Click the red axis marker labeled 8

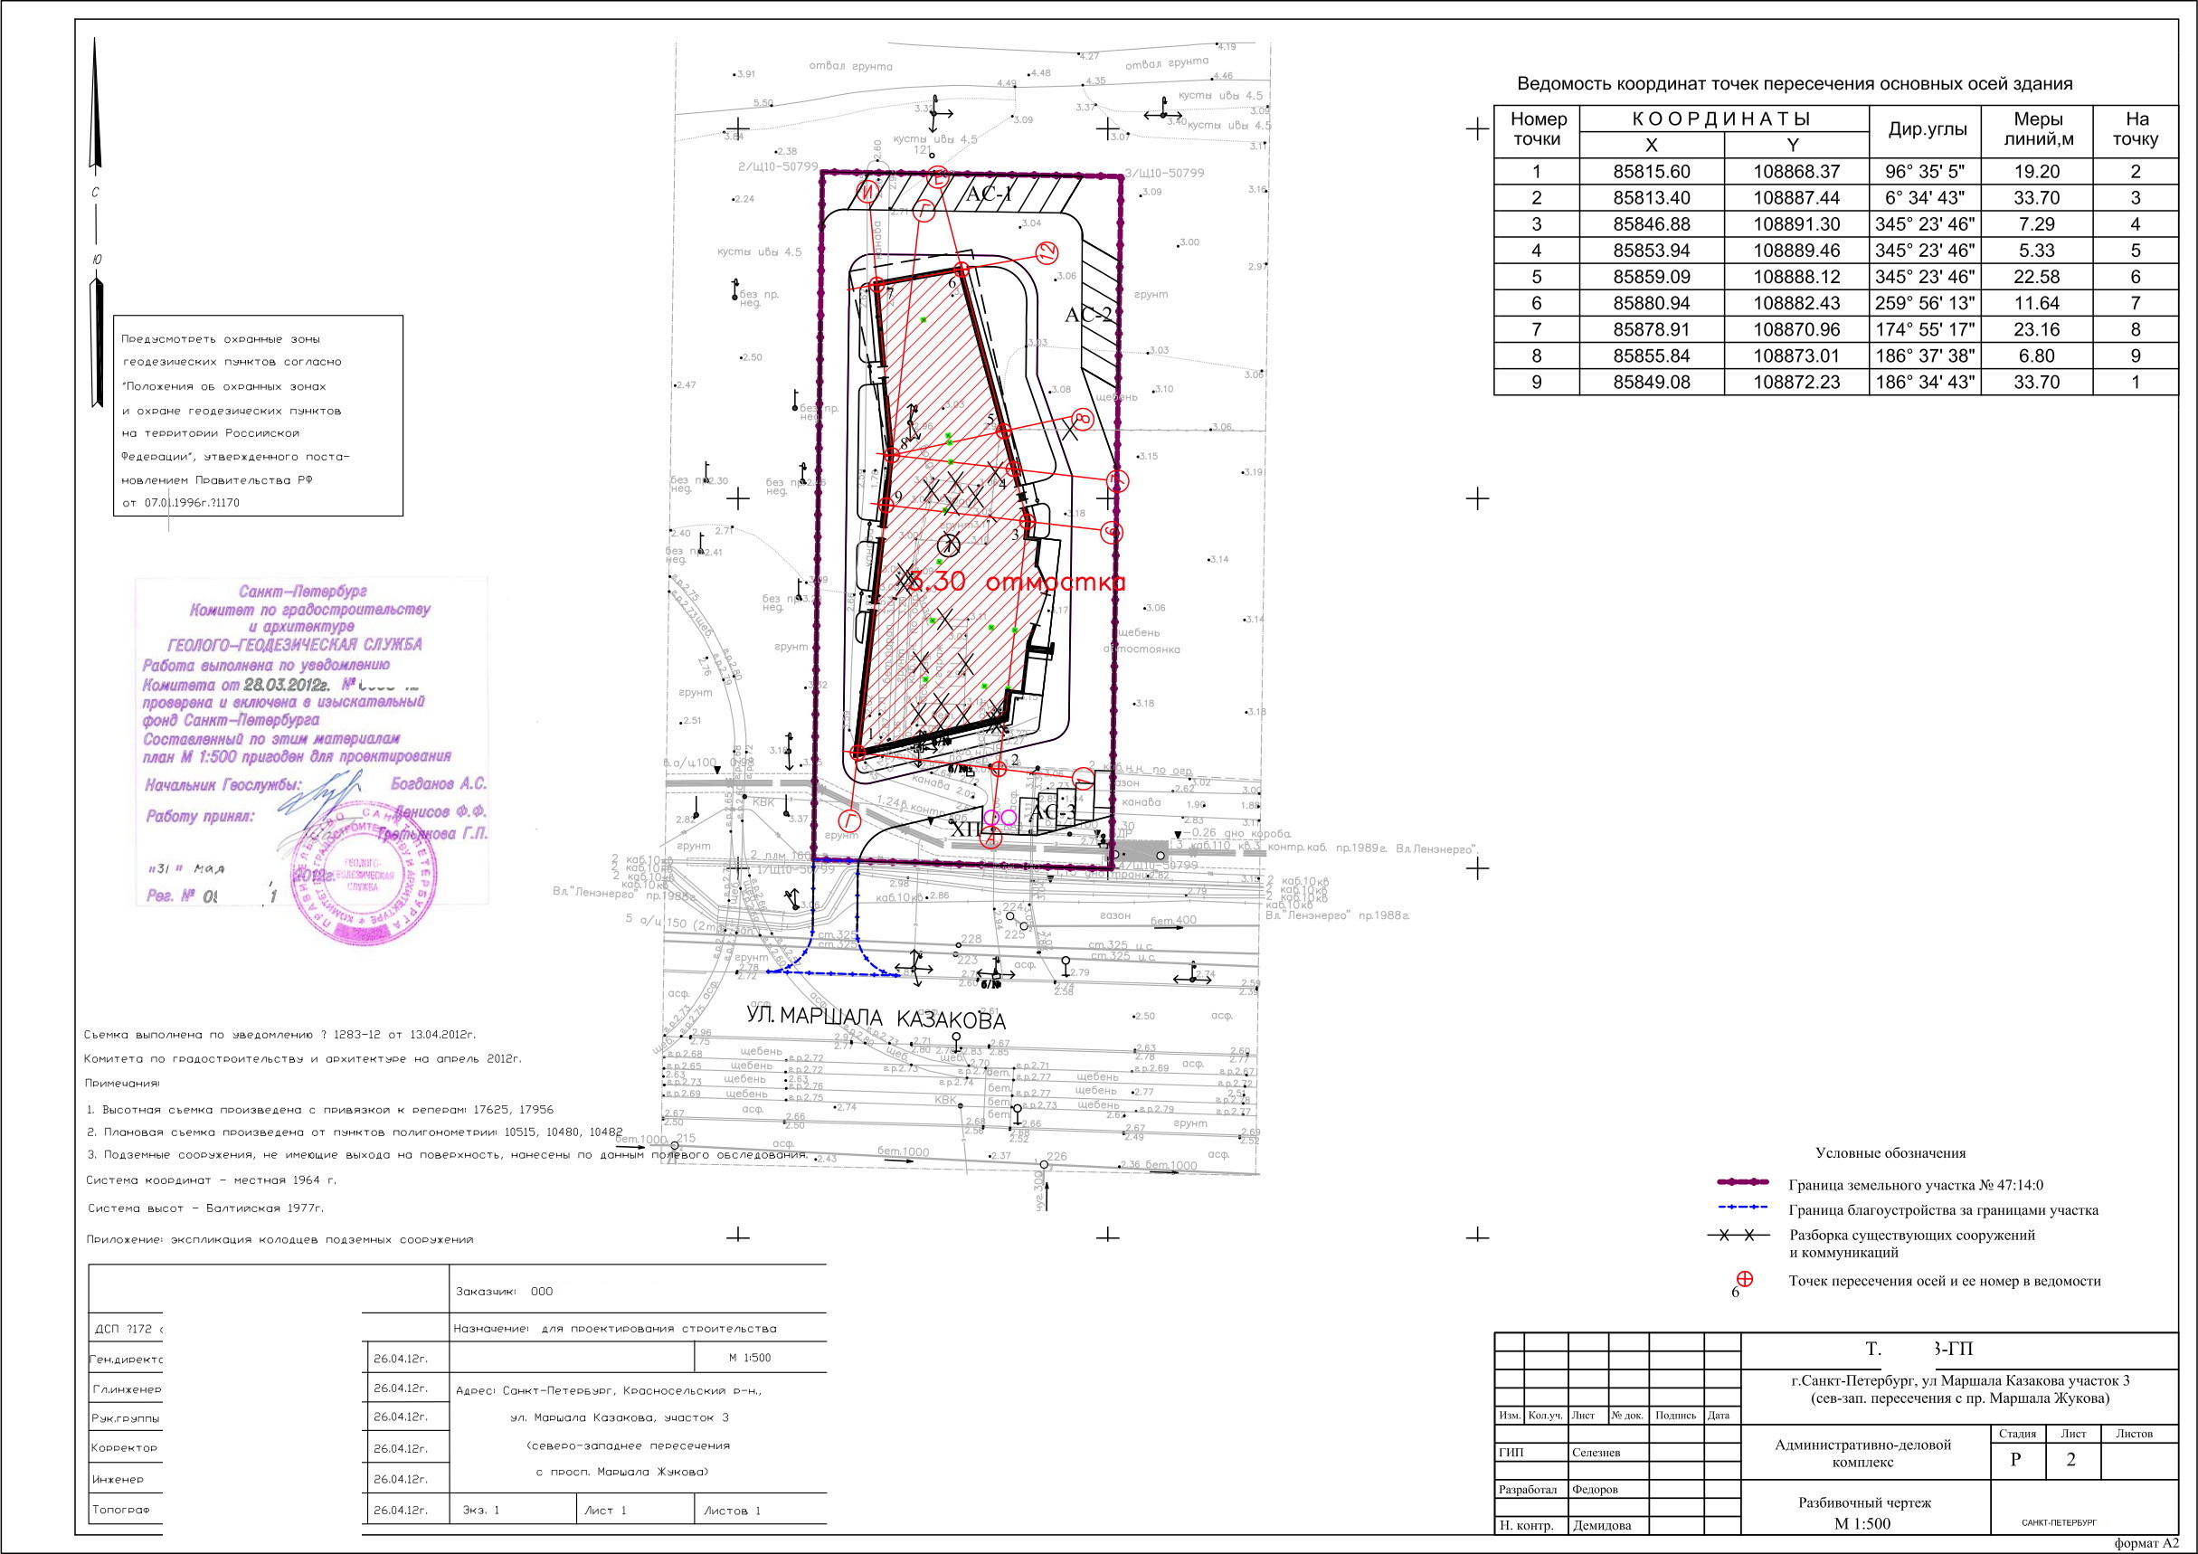point(1082,419)
